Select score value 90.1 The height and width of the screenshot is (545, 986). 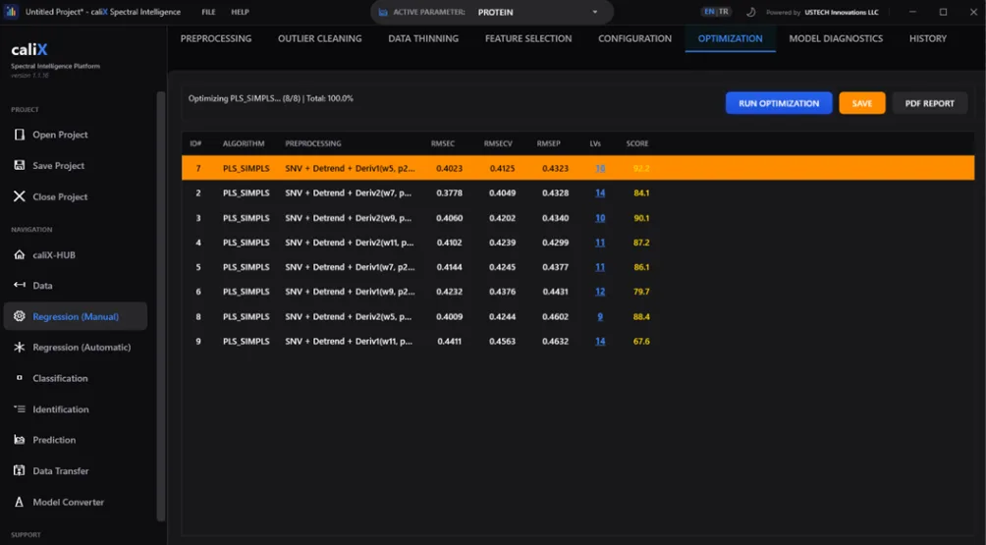(641, 218)
